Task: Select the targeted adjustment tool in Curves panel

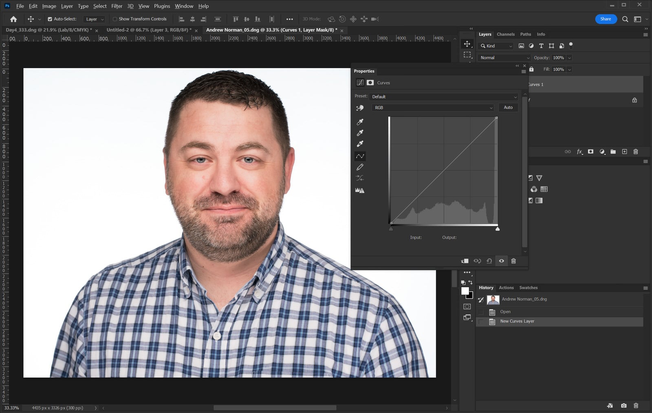Action: [360, 108]
